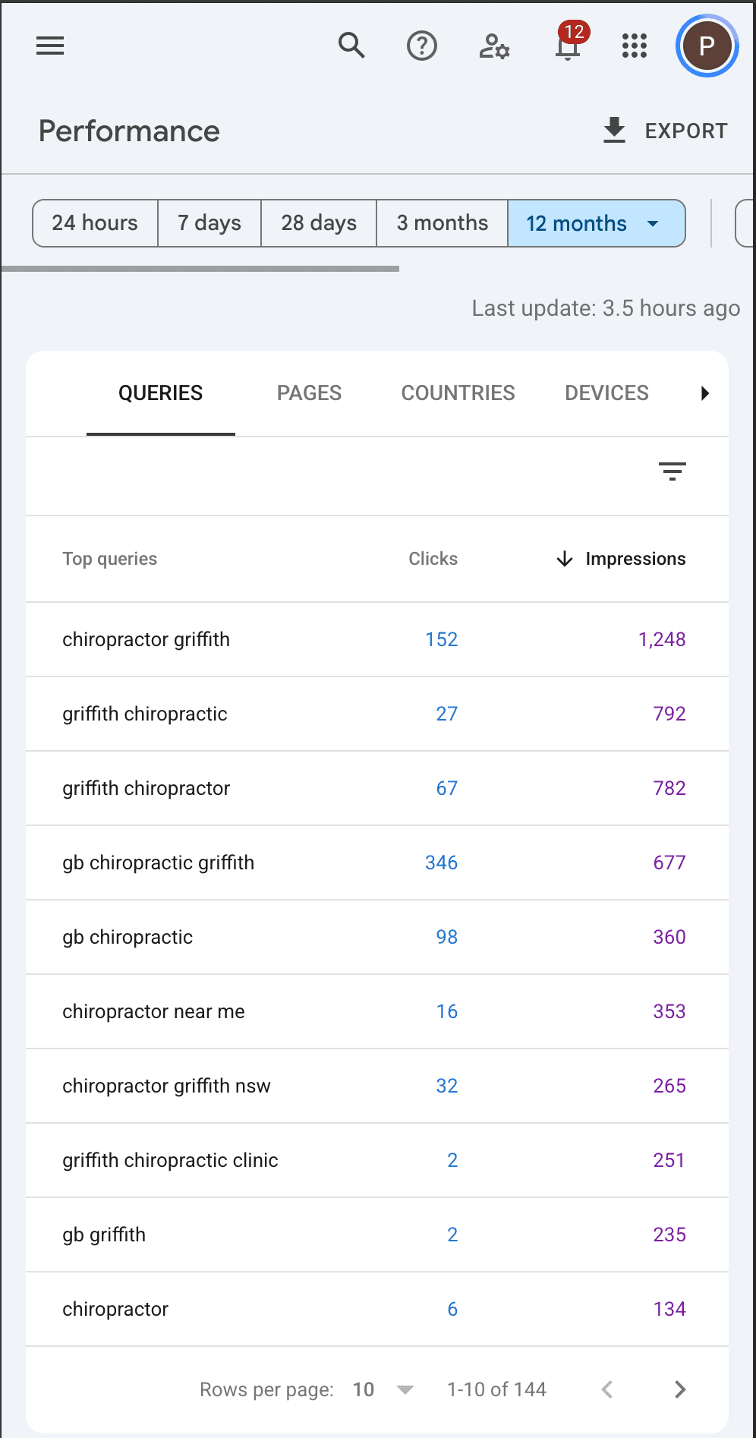Image resolution: width=756 pixels, height=1438 pixels.
Task: Open the Google apps grid
Action: coord(635,46)
